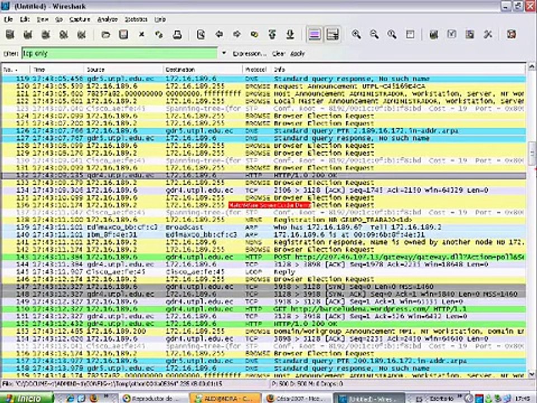537x403 pixels.
Task: Select packet 139 ARP Who has 172.16.189.6 row
Action: click(x=263, y=227)
